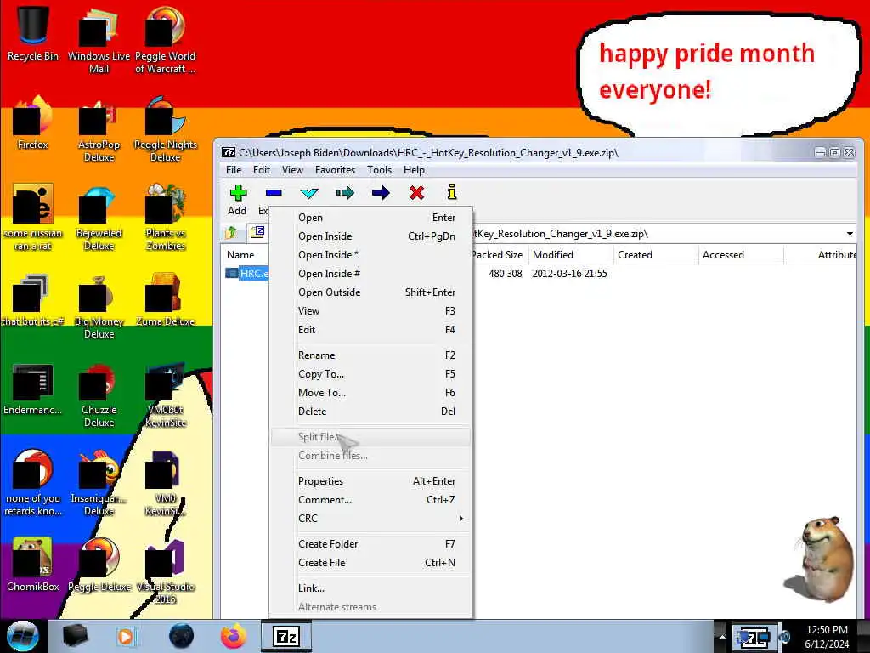Open Bejeweled Deluxe desktop icon
Viewport: 870px width, 653px height.
pyautogui.click(x=99, y=218)
